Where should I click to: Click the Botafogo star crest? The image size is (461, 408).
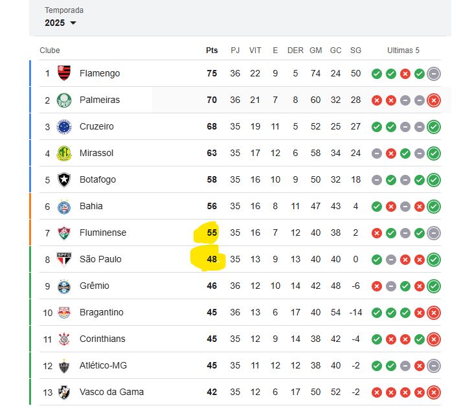coord(64,180)
